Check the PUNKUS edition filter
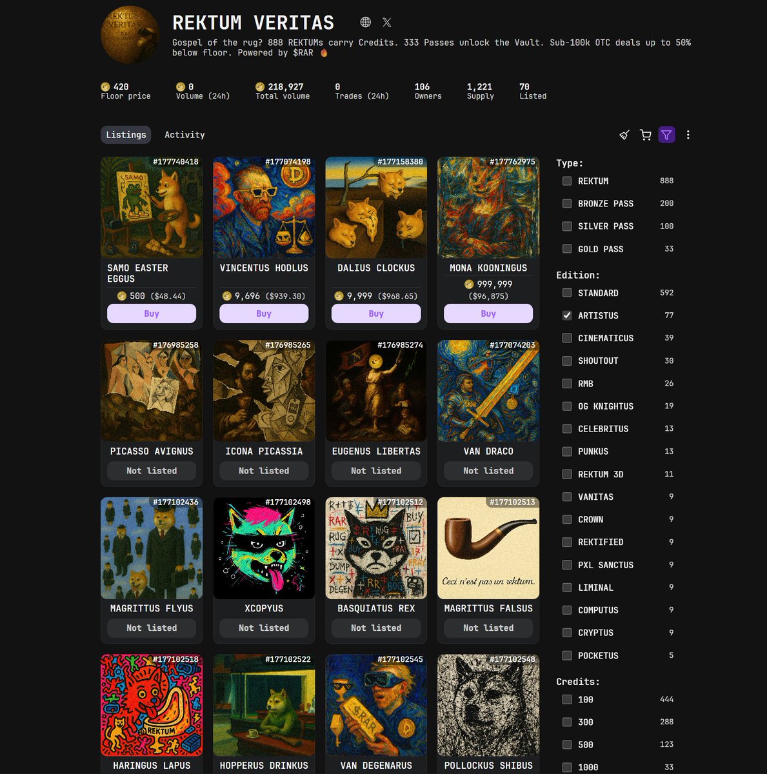 click(x=567, y=451)
